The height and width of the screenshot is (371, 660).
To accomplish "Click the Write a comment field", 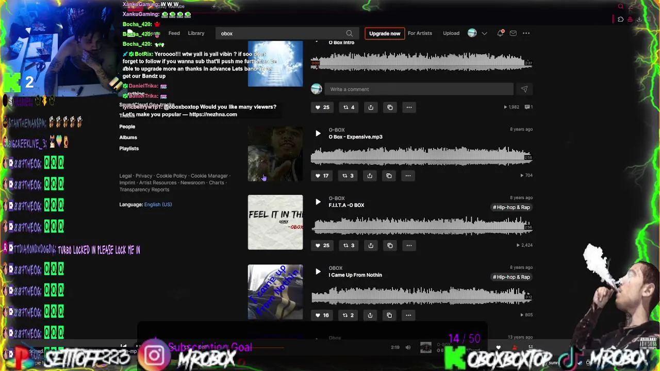I will tap(419, 89).
